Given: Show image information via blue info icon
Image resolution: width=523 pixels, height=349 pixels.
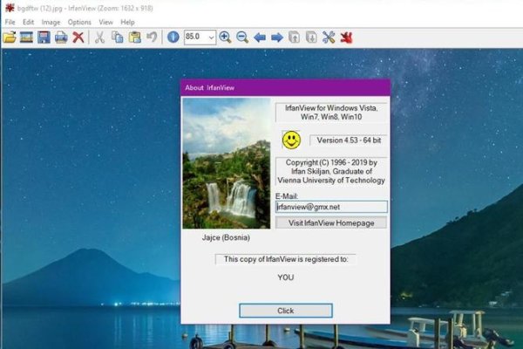Looking at the screenshot, I should point(173,38).
